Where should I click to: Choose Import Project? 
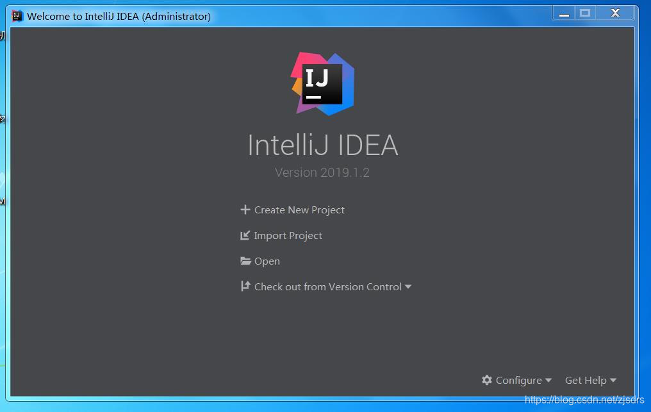pos(288,236)
